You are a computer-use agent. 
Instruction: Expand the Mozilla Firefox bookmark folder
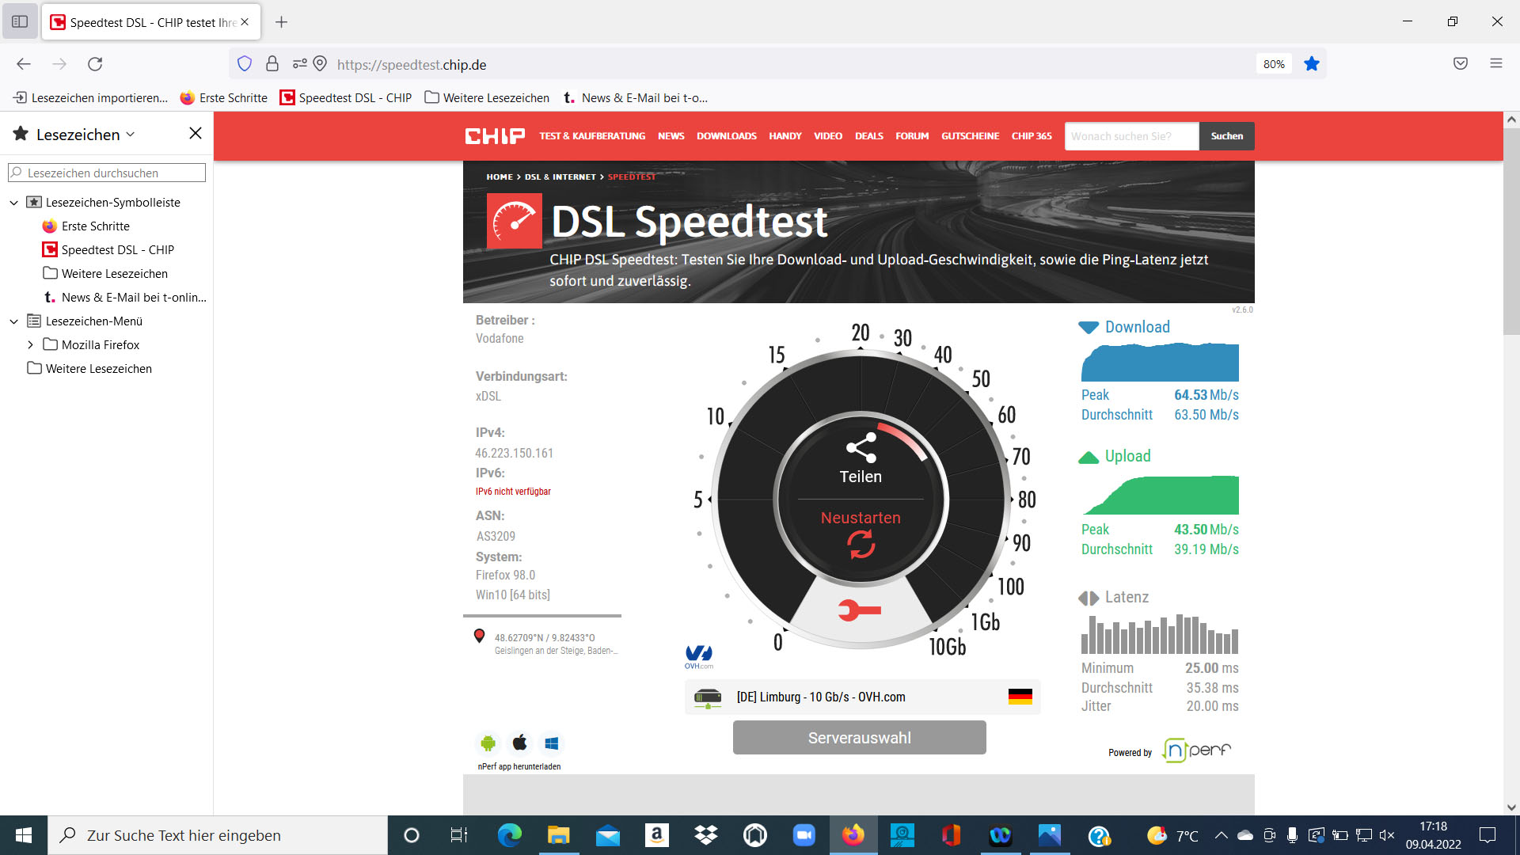30,345
